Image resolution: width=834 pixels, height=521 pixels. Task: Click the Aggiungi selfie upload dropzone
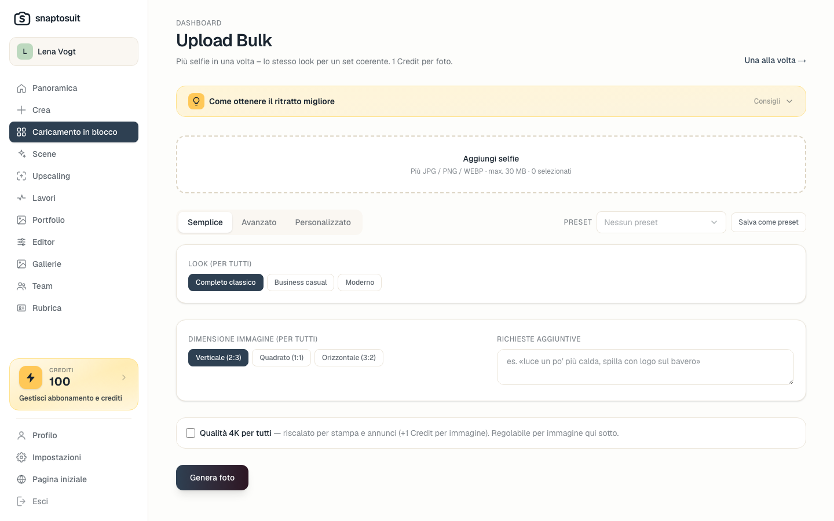click(491, 164)
